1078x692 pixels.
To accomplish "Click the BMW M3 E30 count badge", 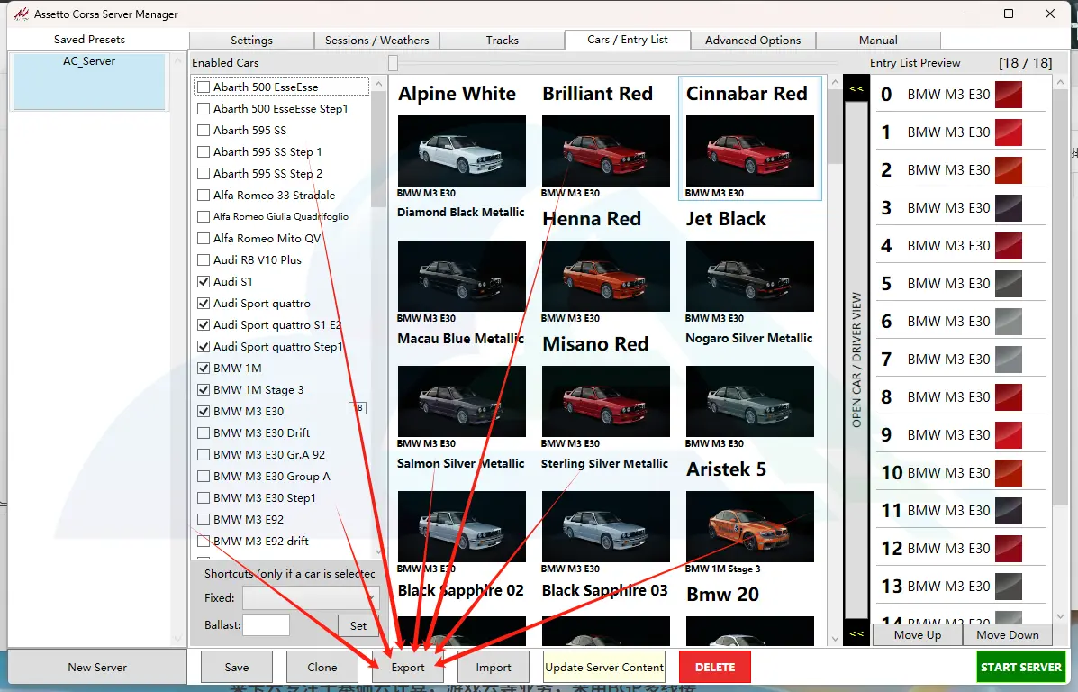I will coord(358,408).
